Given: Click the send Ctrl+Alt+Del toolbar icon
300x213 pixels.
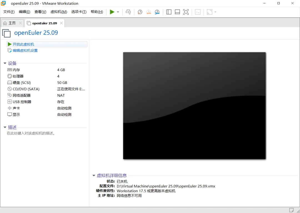Looking at the screenshot, I should pos(128,12).
